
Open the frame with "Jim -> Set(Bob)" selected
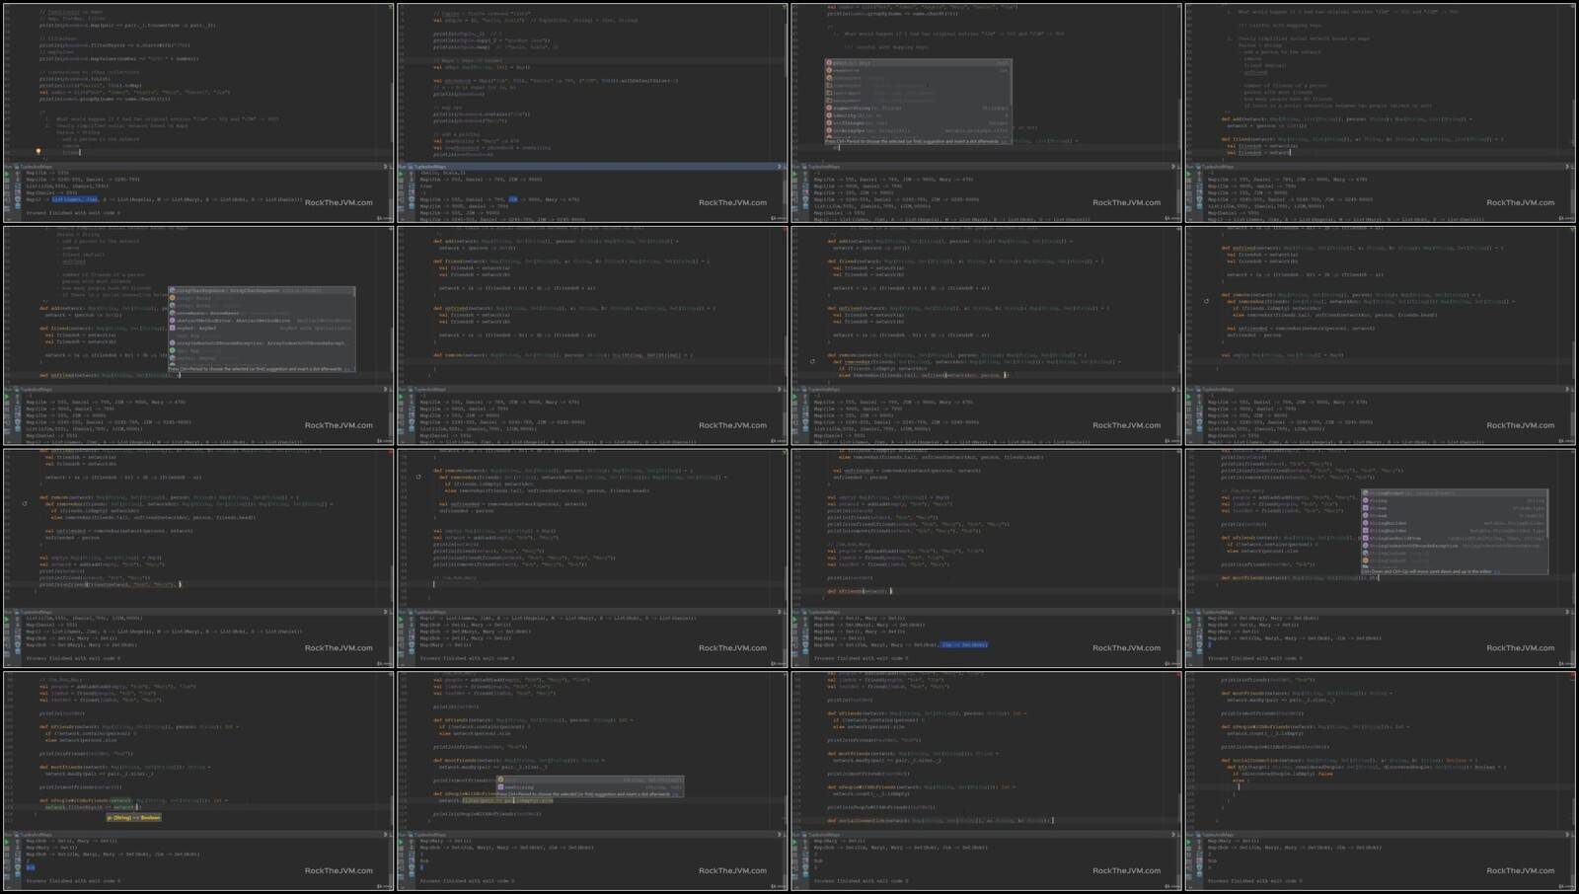[x=986, y=558]
